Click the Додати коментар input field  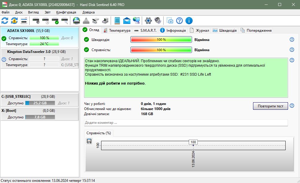[x=186, y=123]
